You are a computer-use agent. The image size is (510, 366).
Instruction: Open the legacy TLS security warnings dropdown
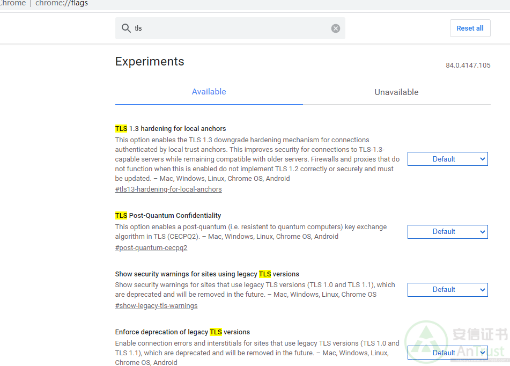(x=447, y=289)
